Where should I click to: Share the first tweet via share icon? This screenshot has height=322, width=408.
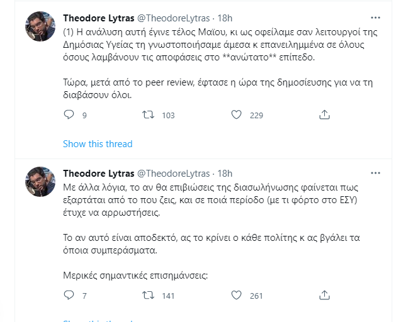(324, 115)
